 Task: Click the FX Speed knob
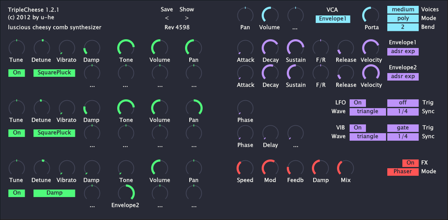[x=245, y=168]
